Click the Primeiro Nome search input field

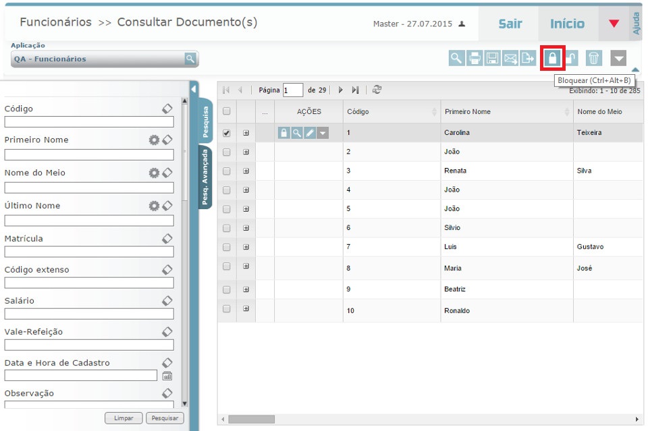(89, 154)
